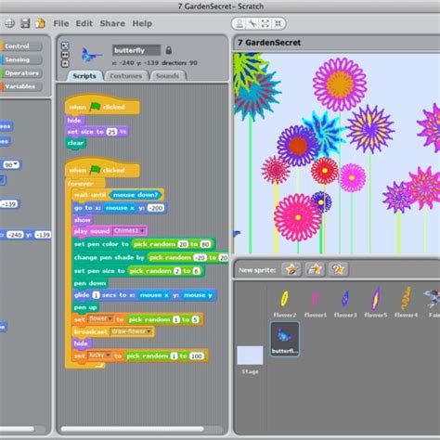Click the paint new sprite icon
The width and height of the screenshot is (440, 440).
pos(291,269)
